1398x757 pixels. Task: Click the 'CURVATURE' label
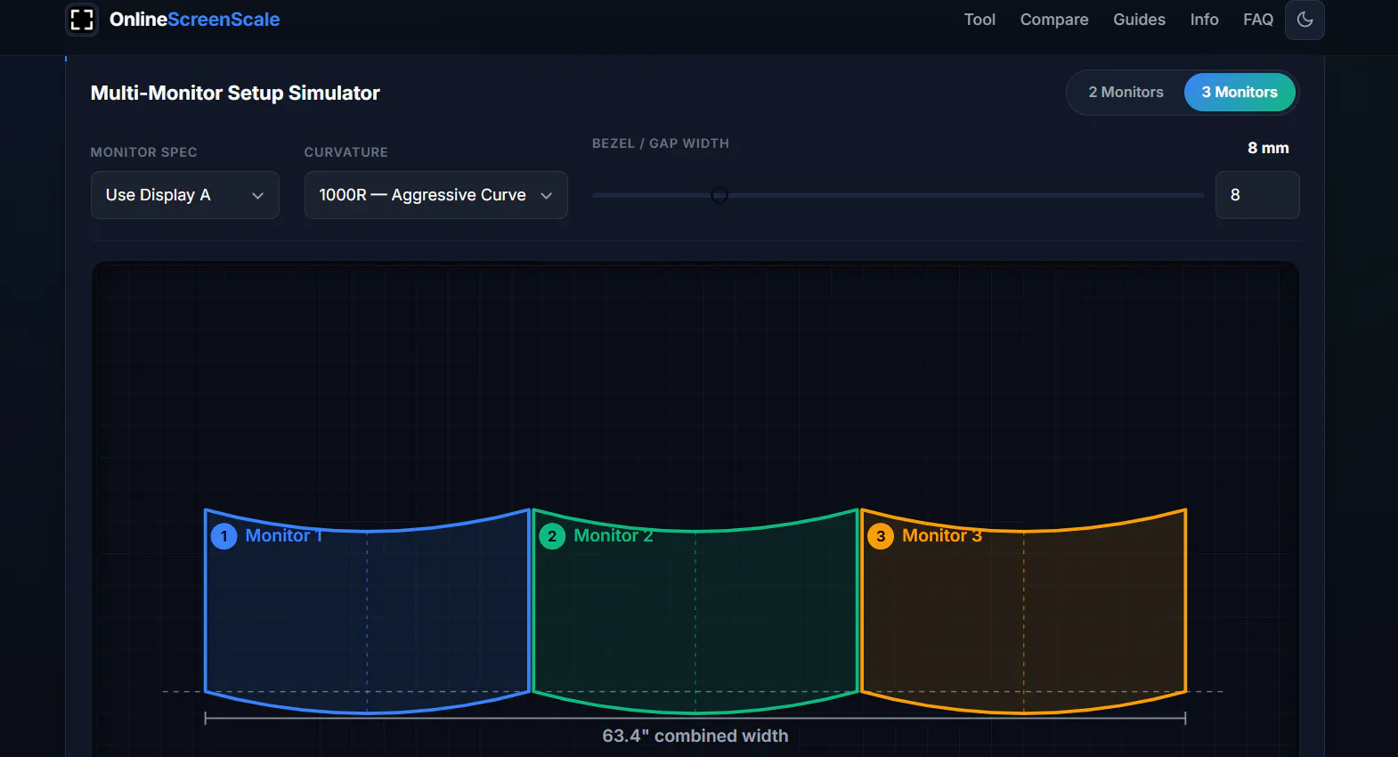pyautogui.click(x=346, y=152)
